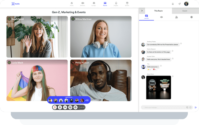
Task: Click the paper plane messages icon
Action: 179,4
